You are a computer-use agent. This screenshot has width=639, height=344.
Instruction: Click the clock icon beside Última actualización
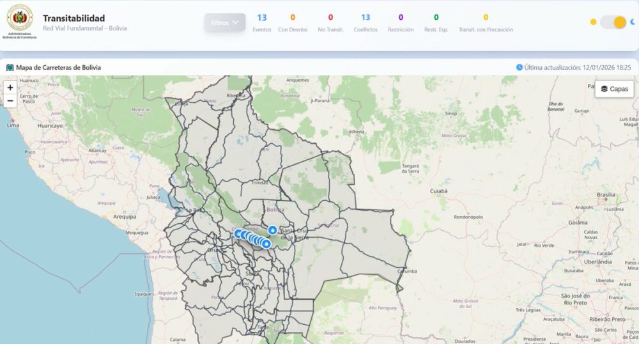(x=520, y=67)
